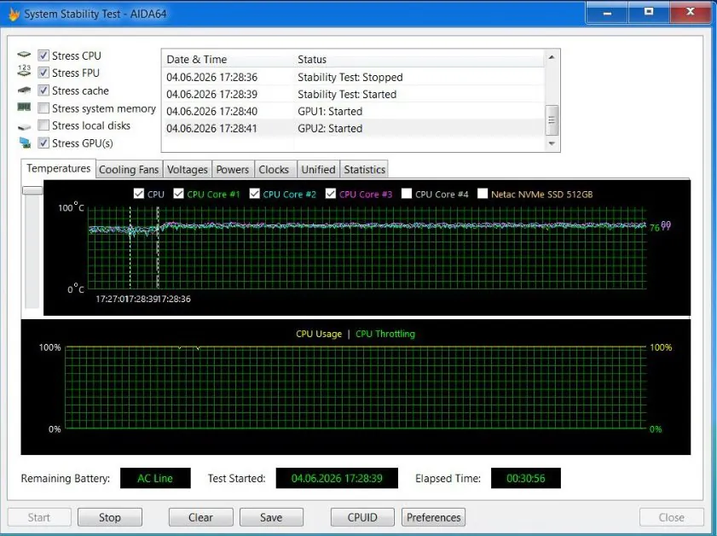717x536 pixels.
Task: Open the Powers tab
Action: [x=232, y=169]
